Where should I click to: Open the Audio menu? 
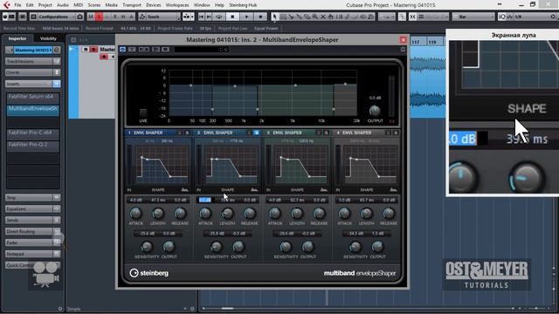63,5
